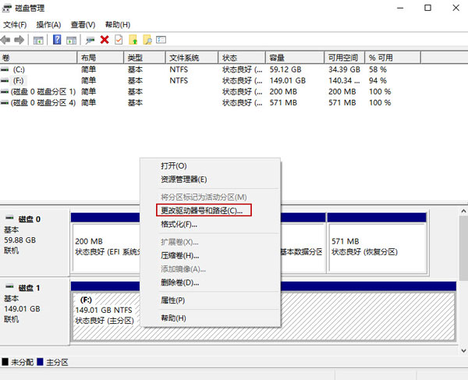The image size is (468, 380).
Task: Select 删除卷(D)... in context menu
Action: (x=211, y=282)
